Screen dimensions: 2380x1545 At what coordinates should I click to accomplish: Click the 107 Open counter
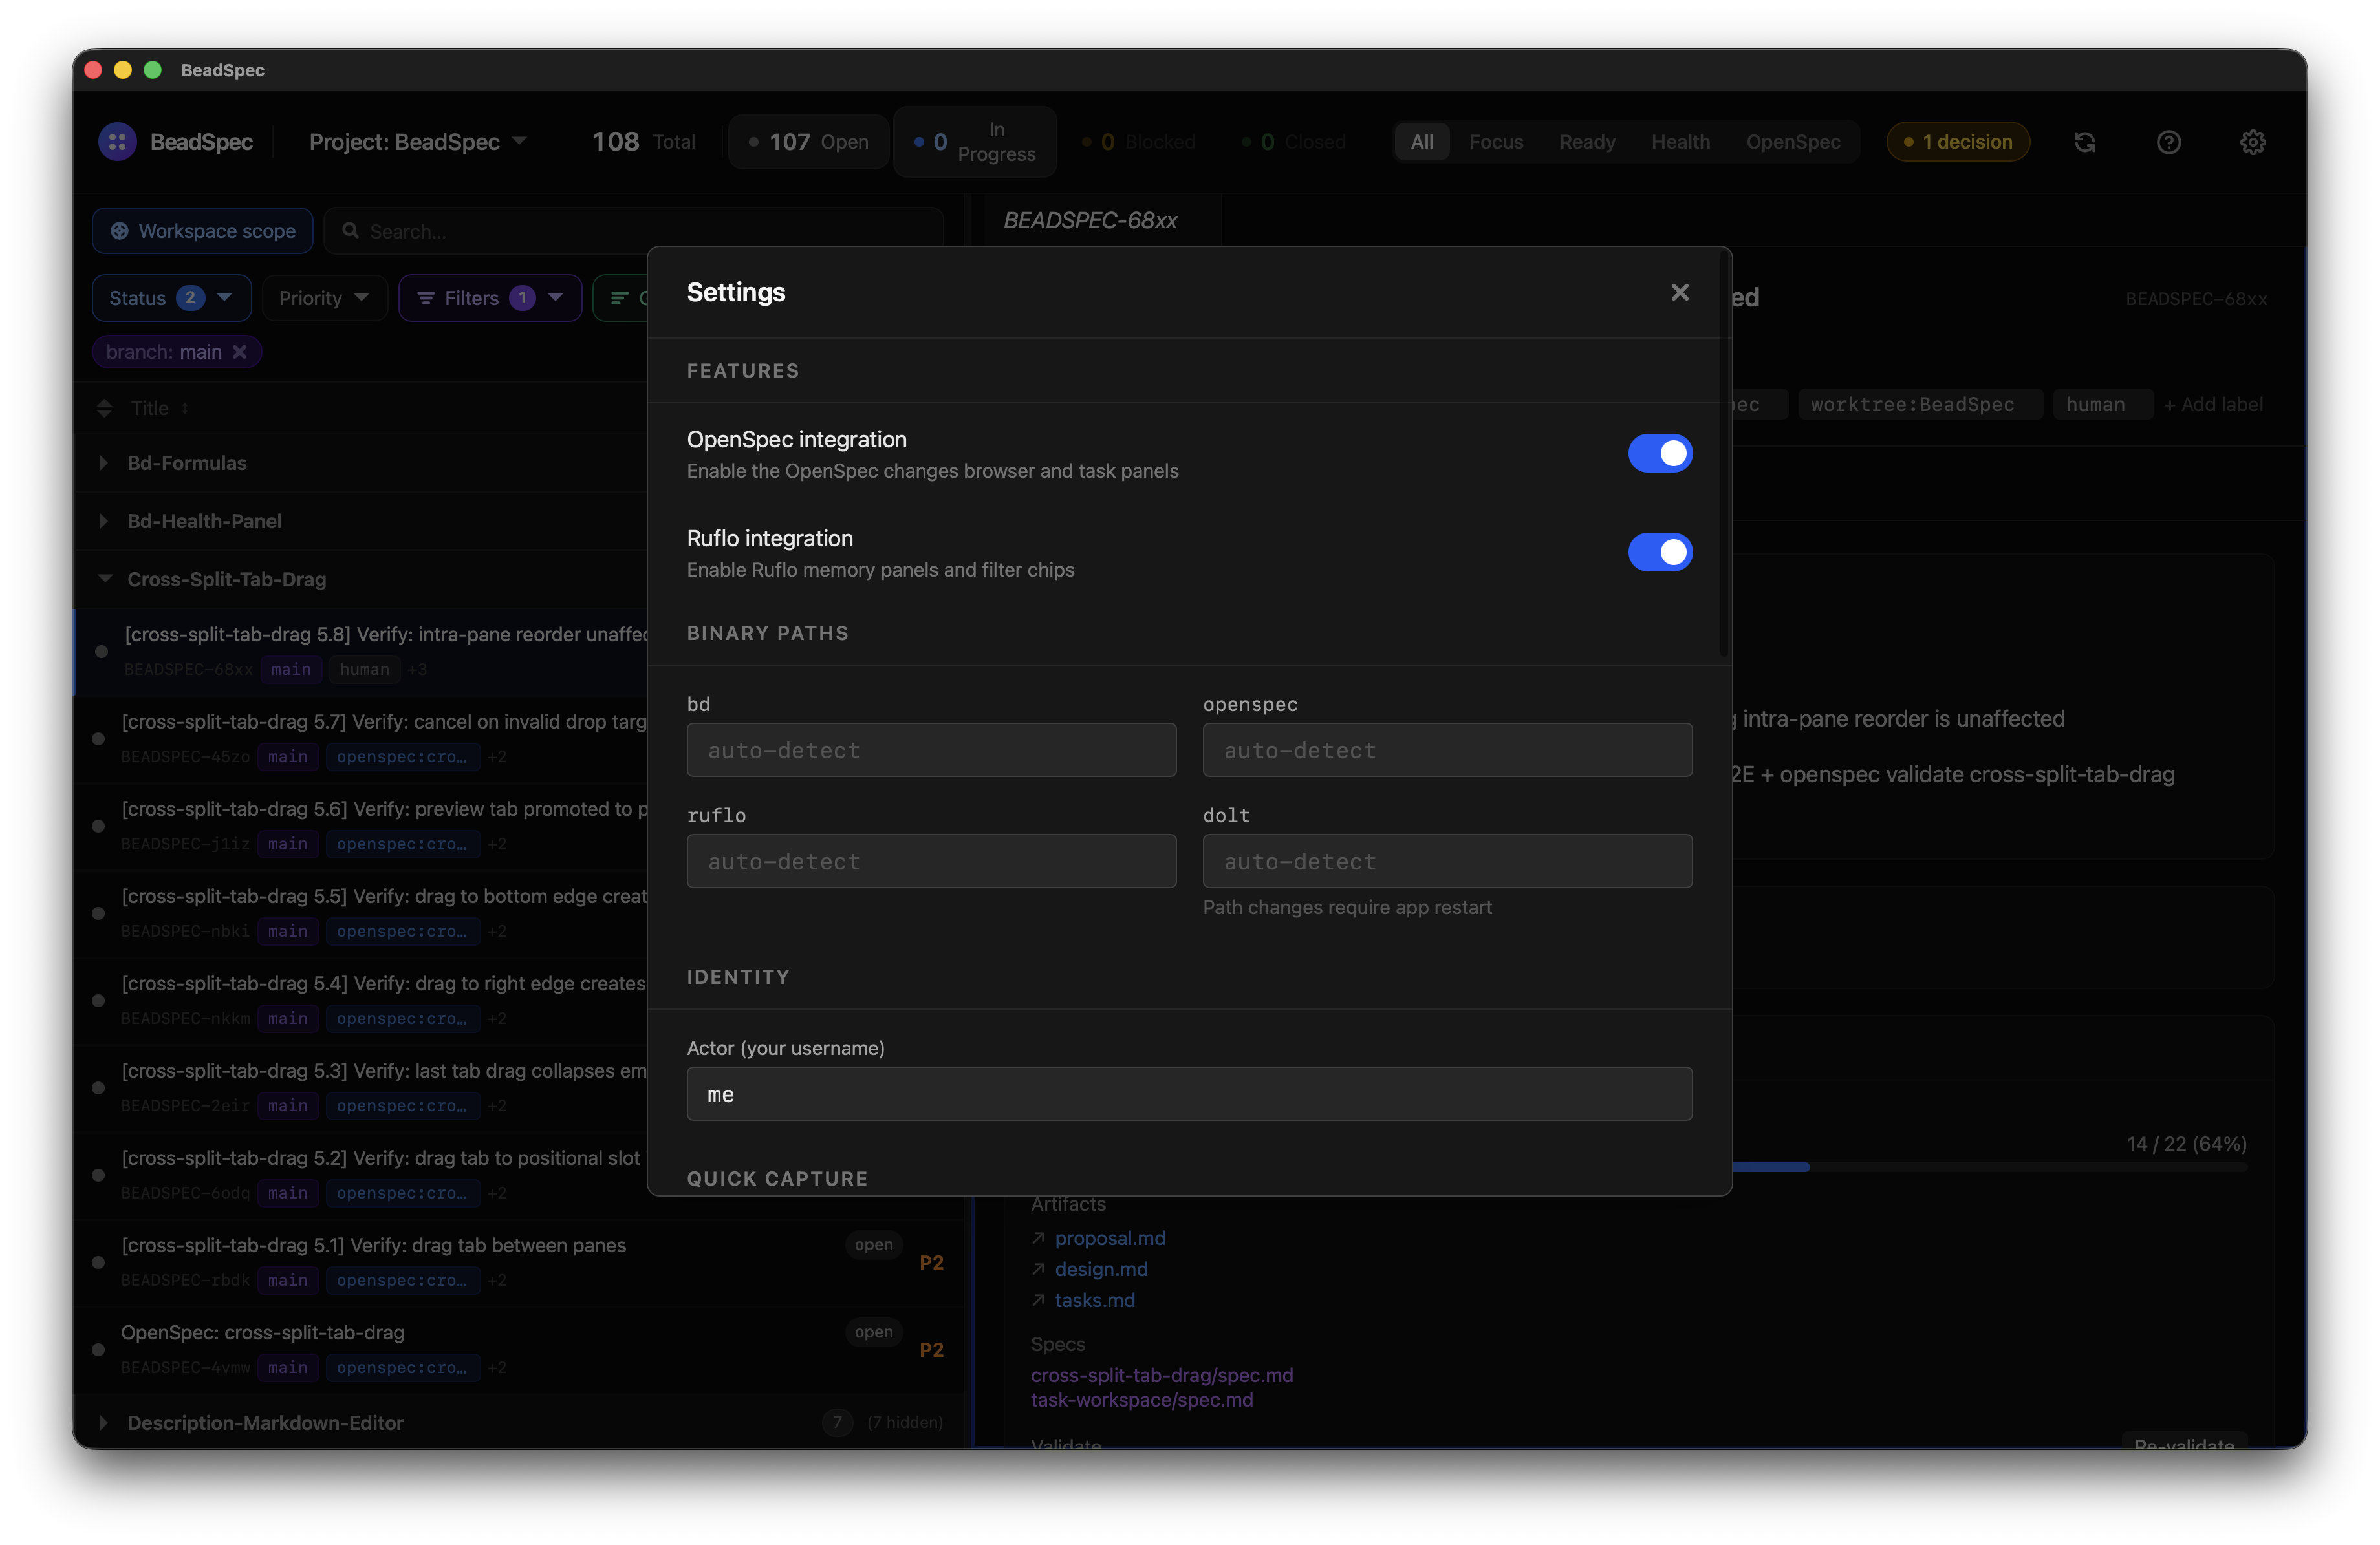click(x=808, y=142)
